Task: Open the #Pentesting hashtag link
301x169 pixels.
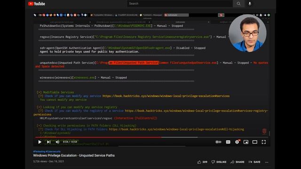Action: (39, 152)
